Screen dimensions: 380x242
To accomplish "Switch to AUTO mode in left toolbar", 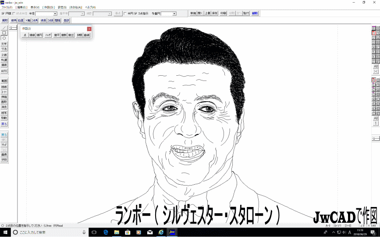I will (x=4, y=71).
